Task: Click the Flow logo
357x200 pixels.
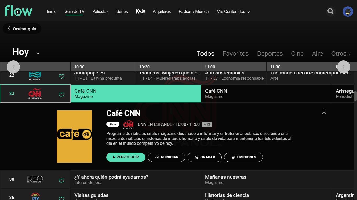Action: click(19, 11)
